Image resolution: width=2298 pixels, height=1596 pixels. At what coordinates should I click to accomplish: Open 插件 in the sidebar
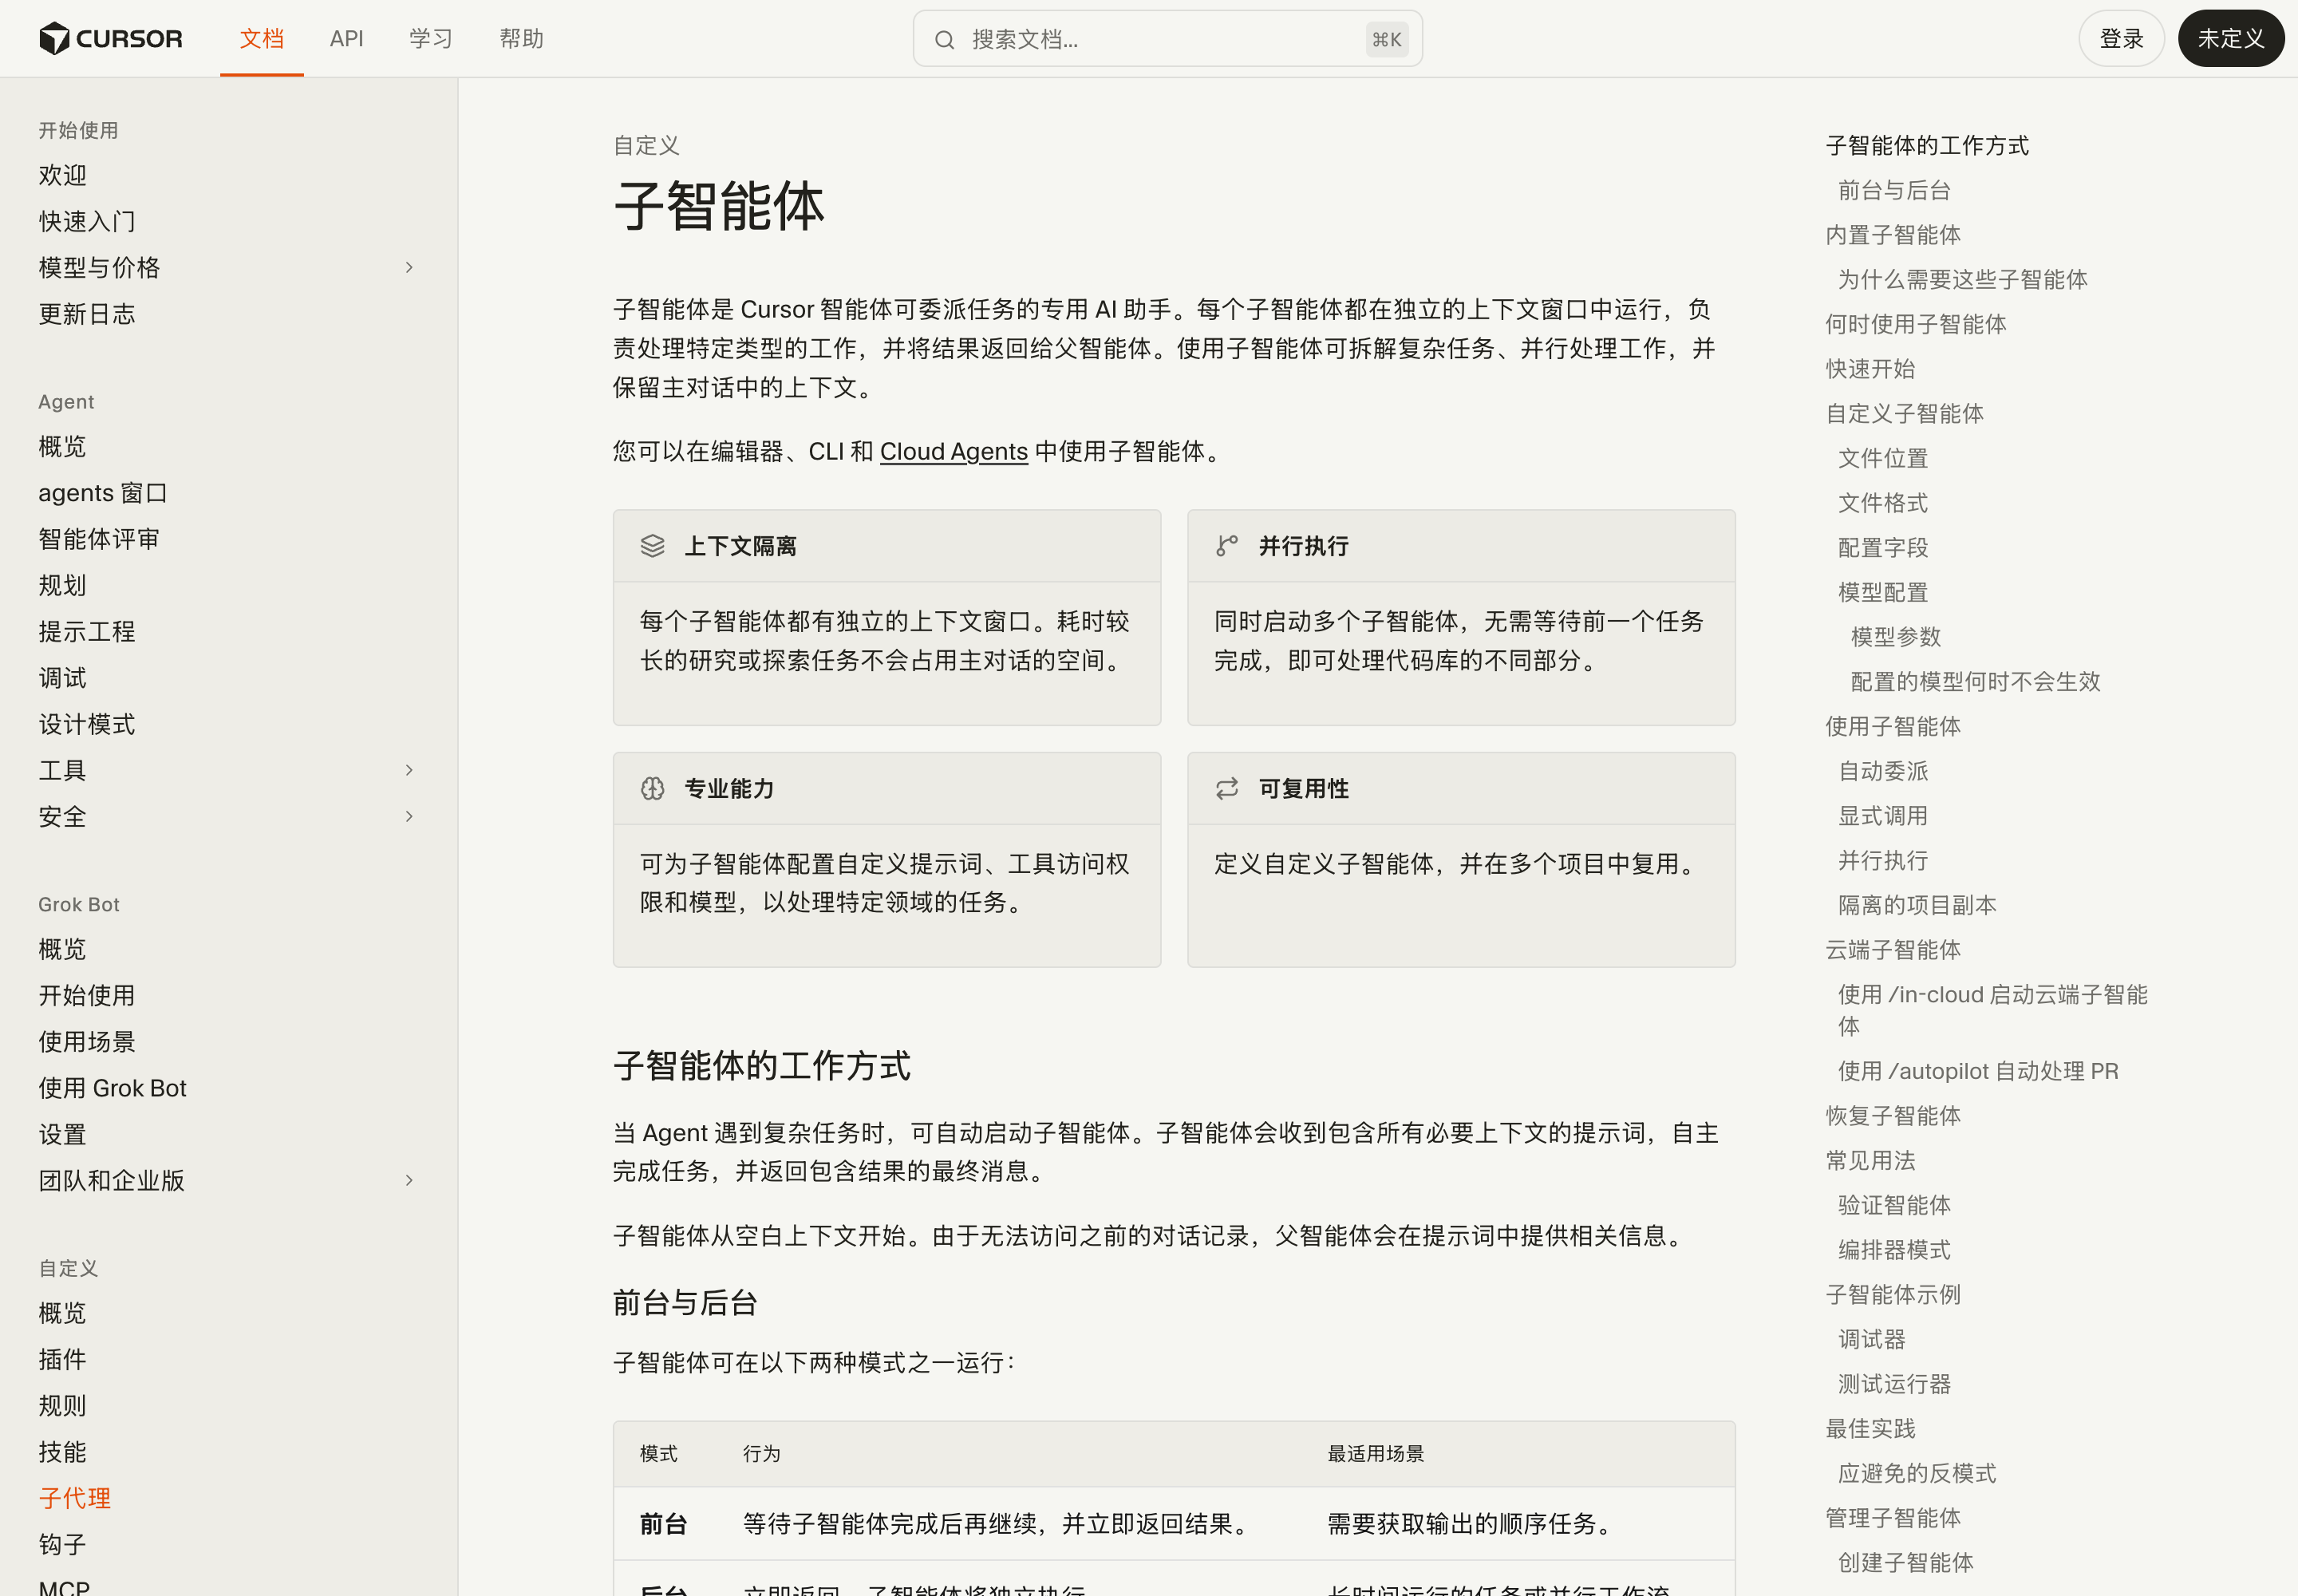[x=63, y=1360]
